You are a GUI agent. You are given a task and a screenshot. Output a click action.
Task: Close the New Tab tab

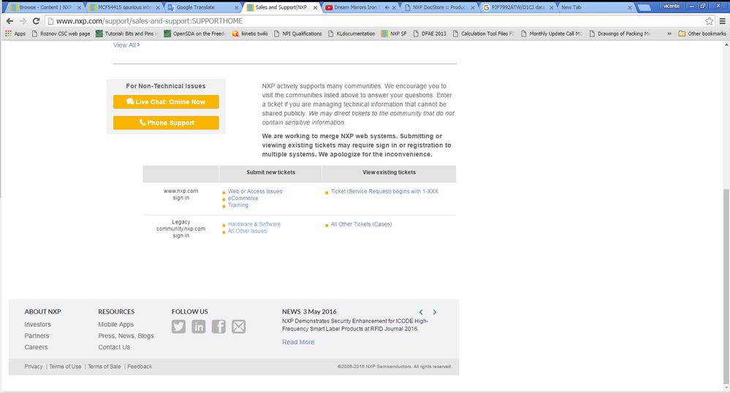[629, 7]
